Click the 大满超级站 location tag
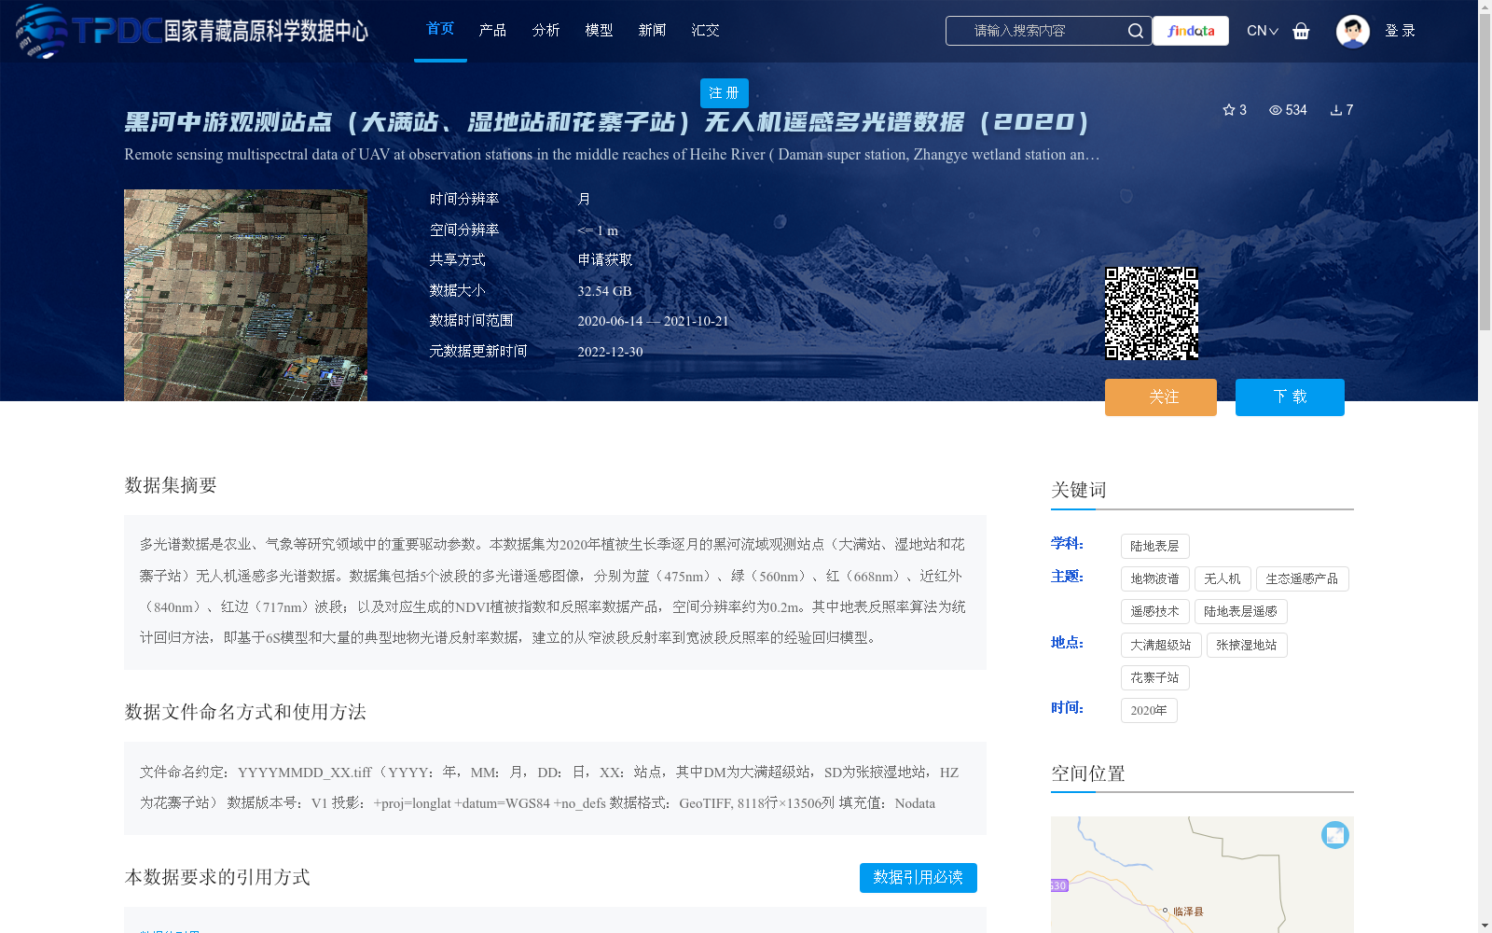Screen dimensions: 1492x933 click(x=1161, y=646)
